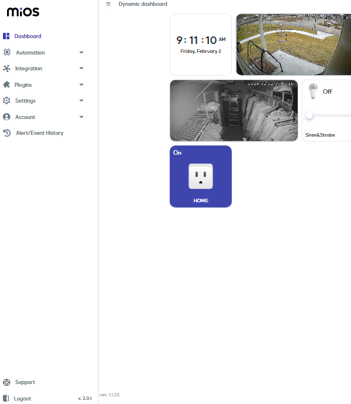Click the Dynamic dashboard title
351x404 pixels.
click(x=143, y=4)
